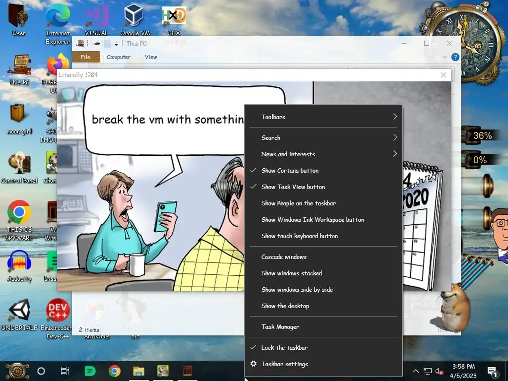The image size is (508, 381).
Task: Click the taskbar clock showing 3:58 PM
Action: click(x=463, y=371)
